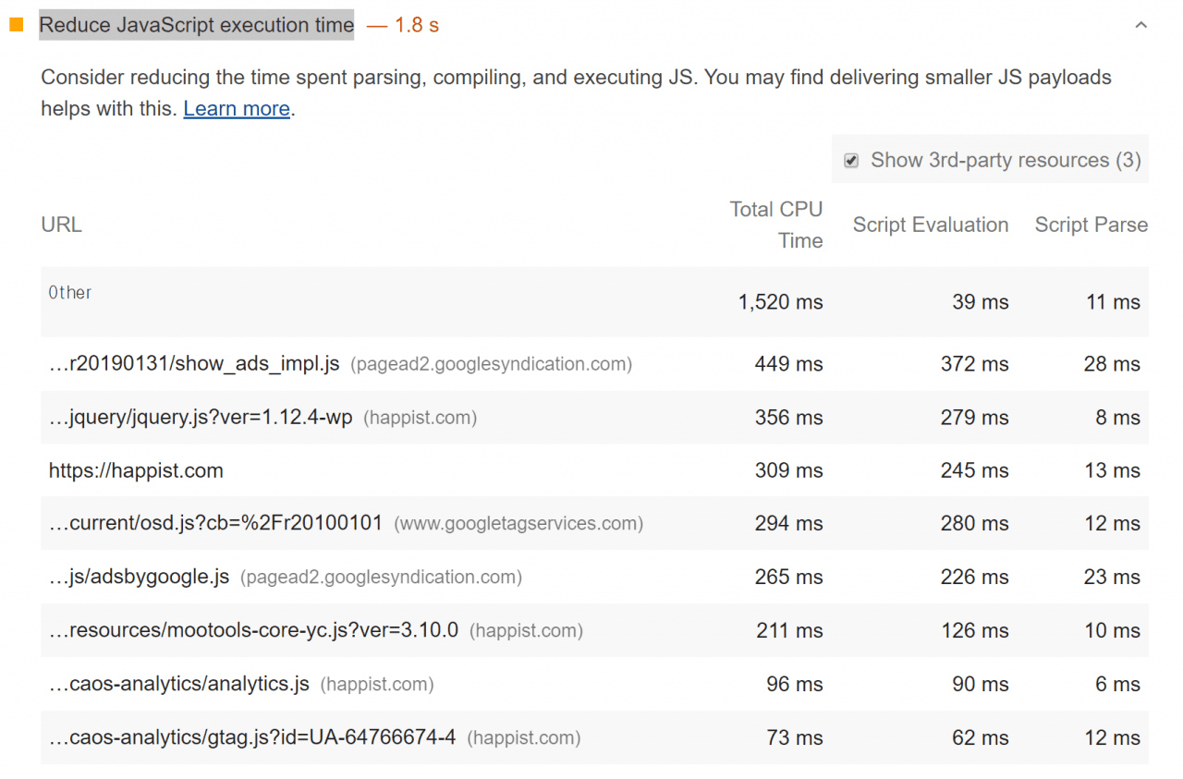Click the Script Parse column header
This screenshot has height=779, width=1183.
[x=1091, y=225]
